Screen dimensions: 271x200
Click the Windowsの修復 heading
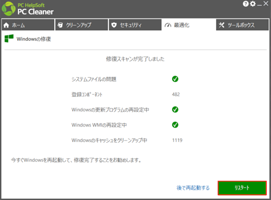coord(34,39)
